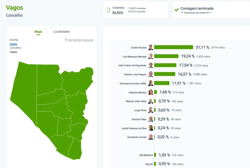Select João Cotrim de Figueiredo's photo
250x168 pixels.
[151, 65]
